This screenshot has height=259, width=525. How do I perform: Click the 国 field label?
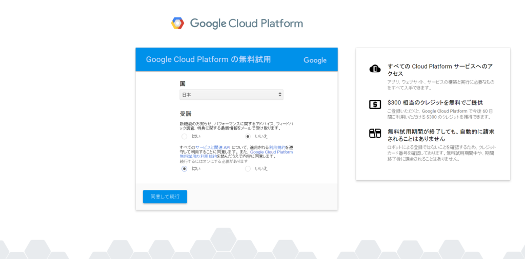pos(183,84)
